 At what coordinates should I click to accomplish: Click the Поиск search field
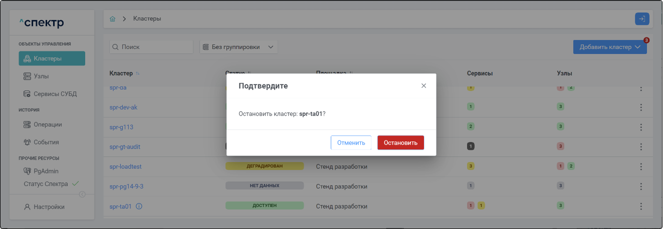click(x=151, y=46)
